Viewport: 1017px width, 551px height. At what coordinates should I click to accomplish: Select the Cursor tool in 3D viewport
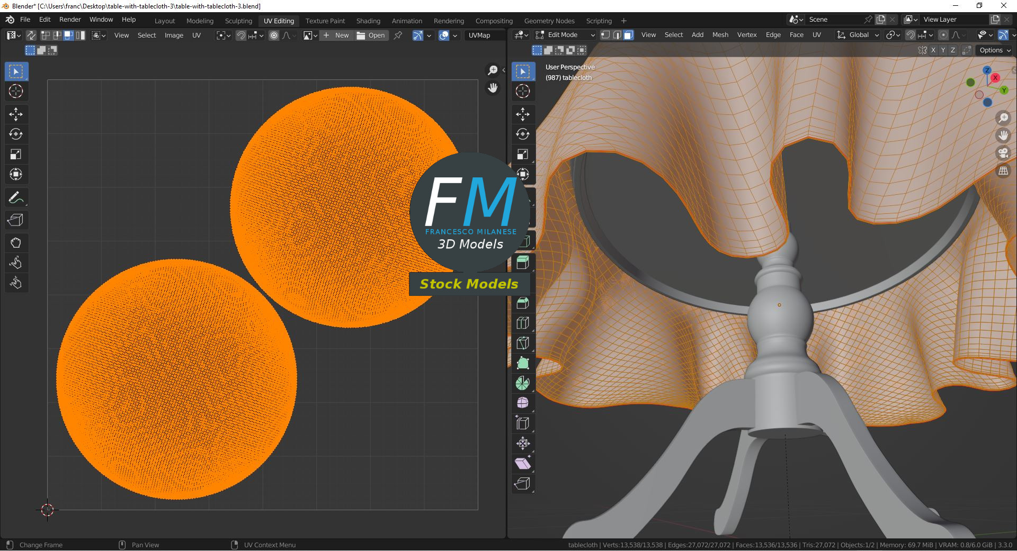(x=523, y=92)
